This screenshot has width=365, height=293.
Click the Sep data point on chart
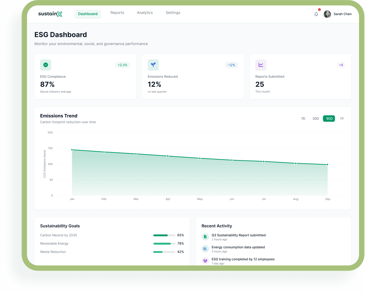pos(327,165)
